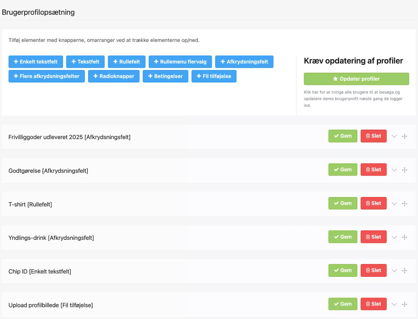Expand the Yndlings-drink element details
Screen dimensions: 418x319
pyautogui.click(x=394, y=237)
